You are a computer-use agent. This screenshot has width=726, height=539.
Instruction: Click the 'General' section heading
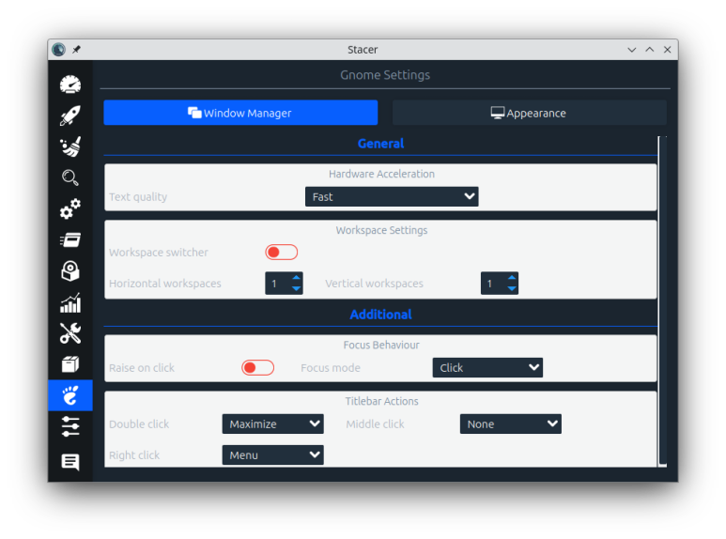click(x=380, y=144)
